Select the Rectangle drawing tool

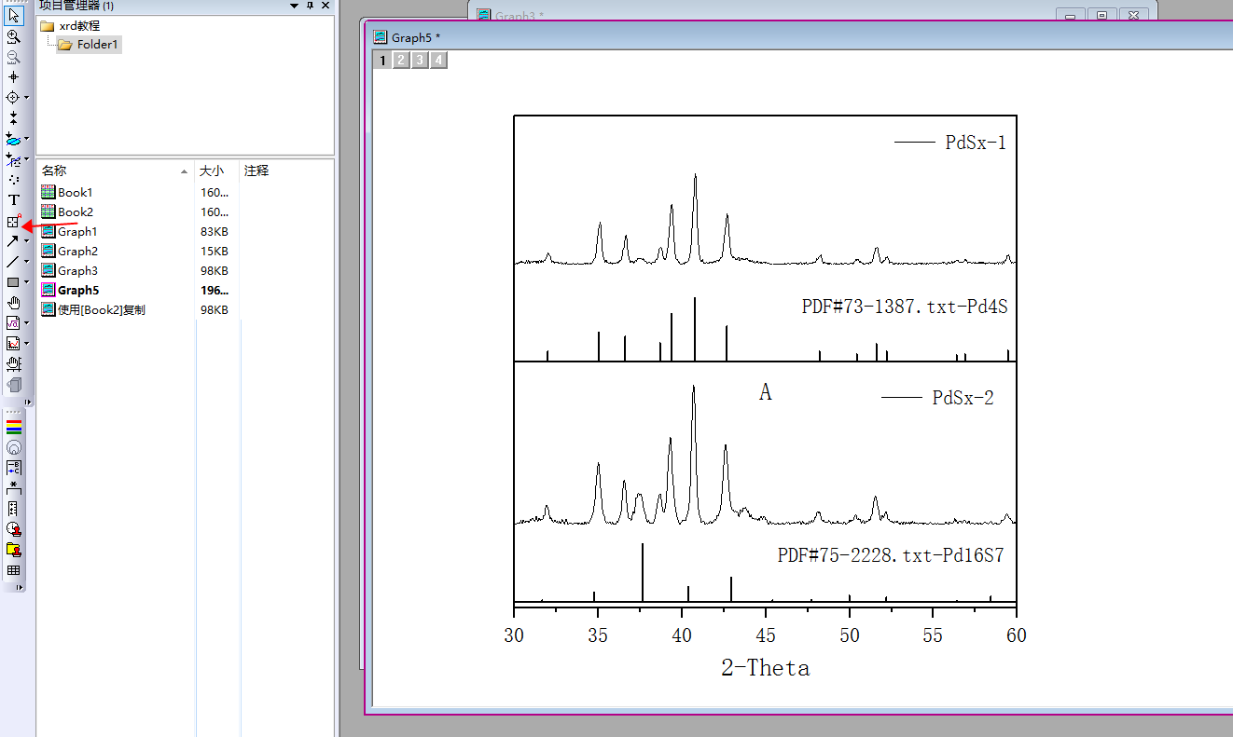click(x=13, y=282)
